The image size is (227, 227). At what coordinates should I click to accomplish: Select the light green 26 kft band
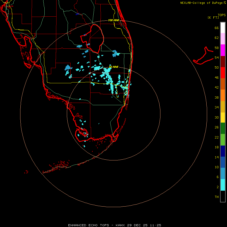pos(223,140)
